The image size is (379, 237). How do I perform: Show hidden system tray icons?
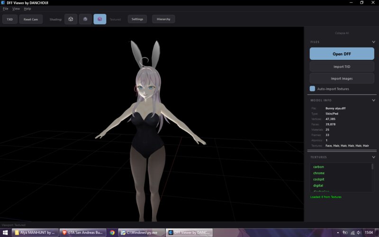pos(338,233)
